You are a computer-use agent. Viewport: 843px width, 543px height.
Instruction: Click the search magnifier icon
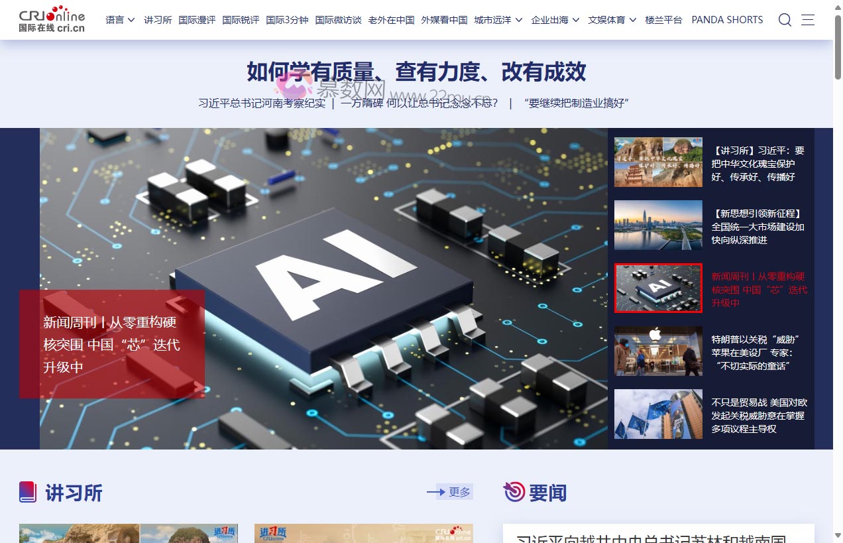click(x=785, y=20)
